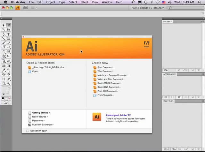Select the Warp tool

coord(4,56)
